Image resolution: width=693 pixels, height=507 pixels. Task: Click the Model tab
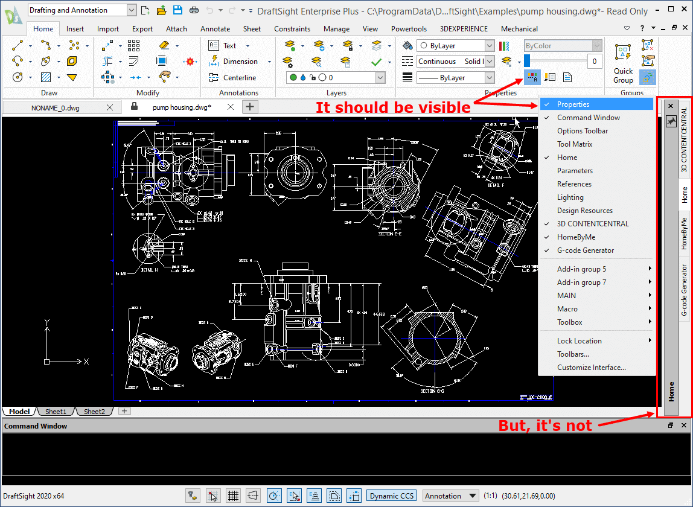pos(19,412)
